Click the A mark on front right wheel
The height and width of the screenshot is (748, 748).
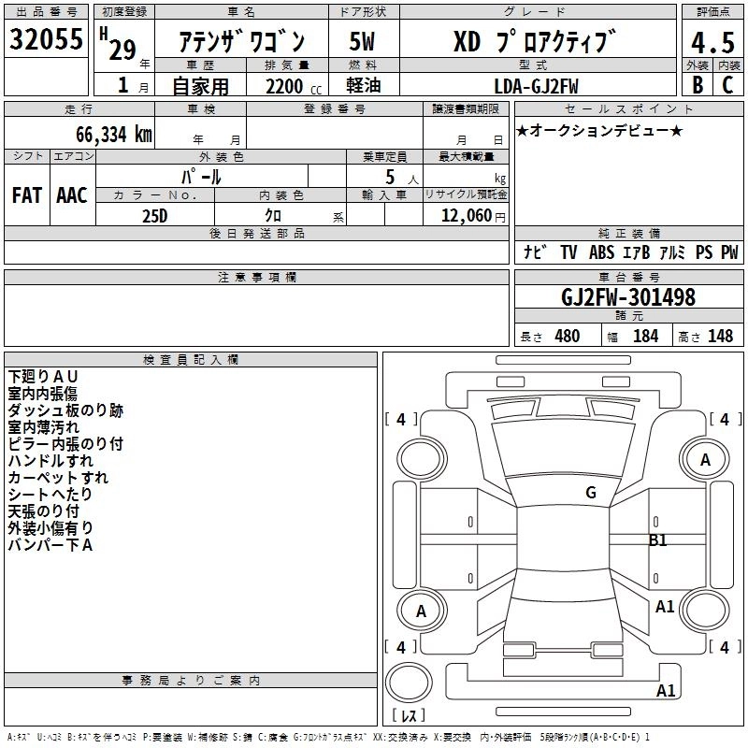coord(705,460)
